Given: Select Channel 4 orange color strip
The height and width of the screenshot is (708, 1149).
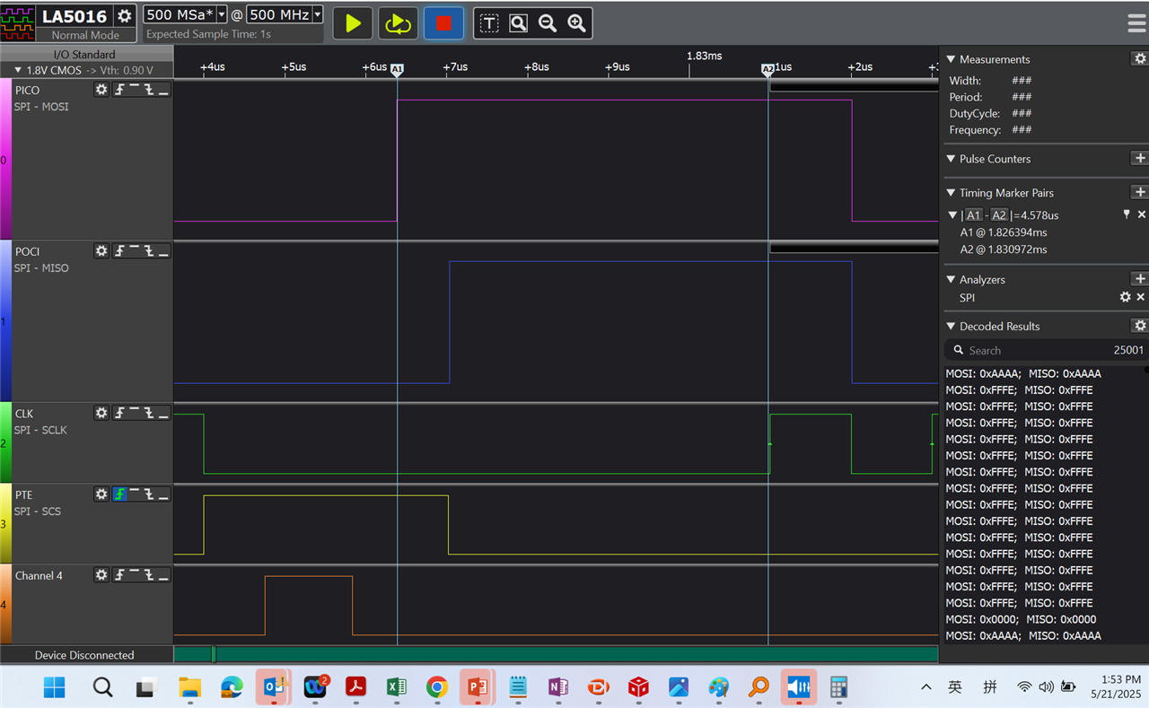Looking at the screenshot, I should click(5, 604).
